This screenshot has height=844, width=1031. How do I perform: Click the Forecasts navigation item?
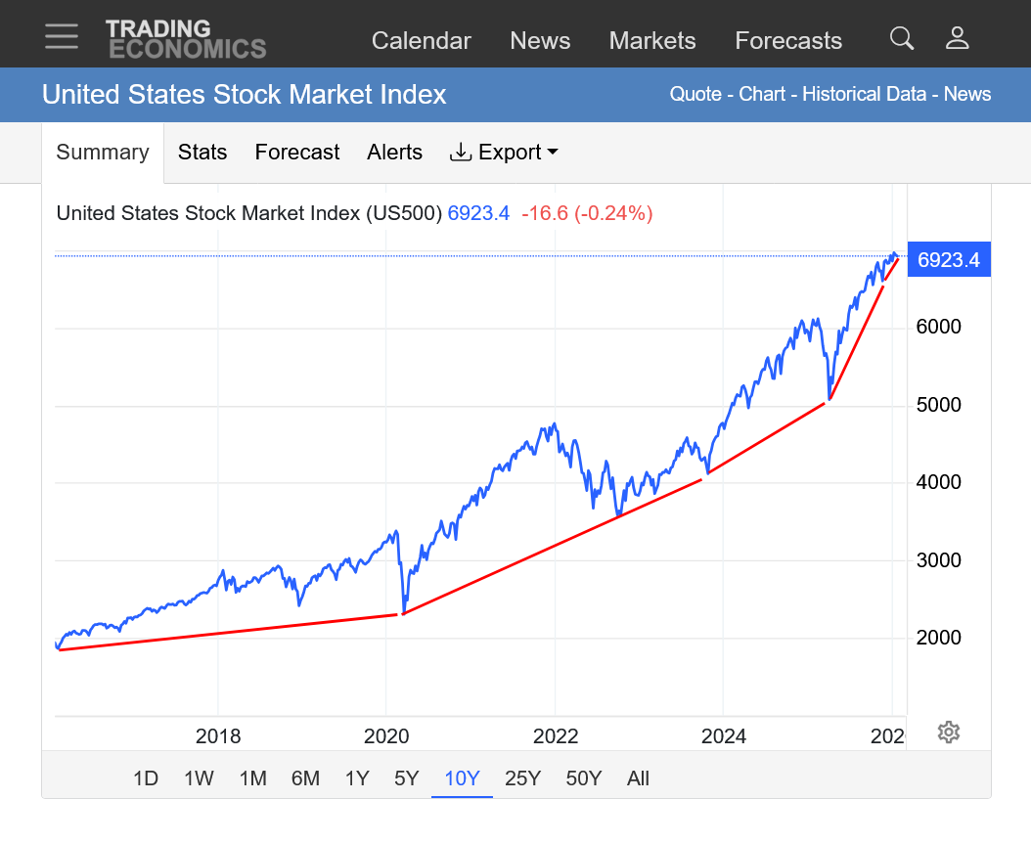tap(788, 41)
